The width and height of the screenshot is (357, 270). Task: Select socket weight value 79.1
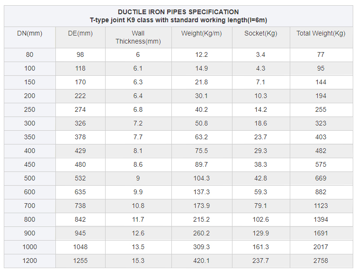point(260,206)
